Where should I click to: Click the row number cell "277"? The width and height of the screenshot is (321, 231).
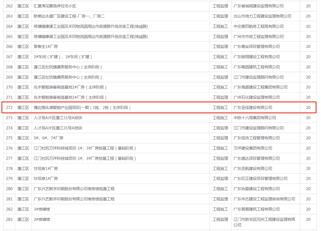[x=9, y=158]
